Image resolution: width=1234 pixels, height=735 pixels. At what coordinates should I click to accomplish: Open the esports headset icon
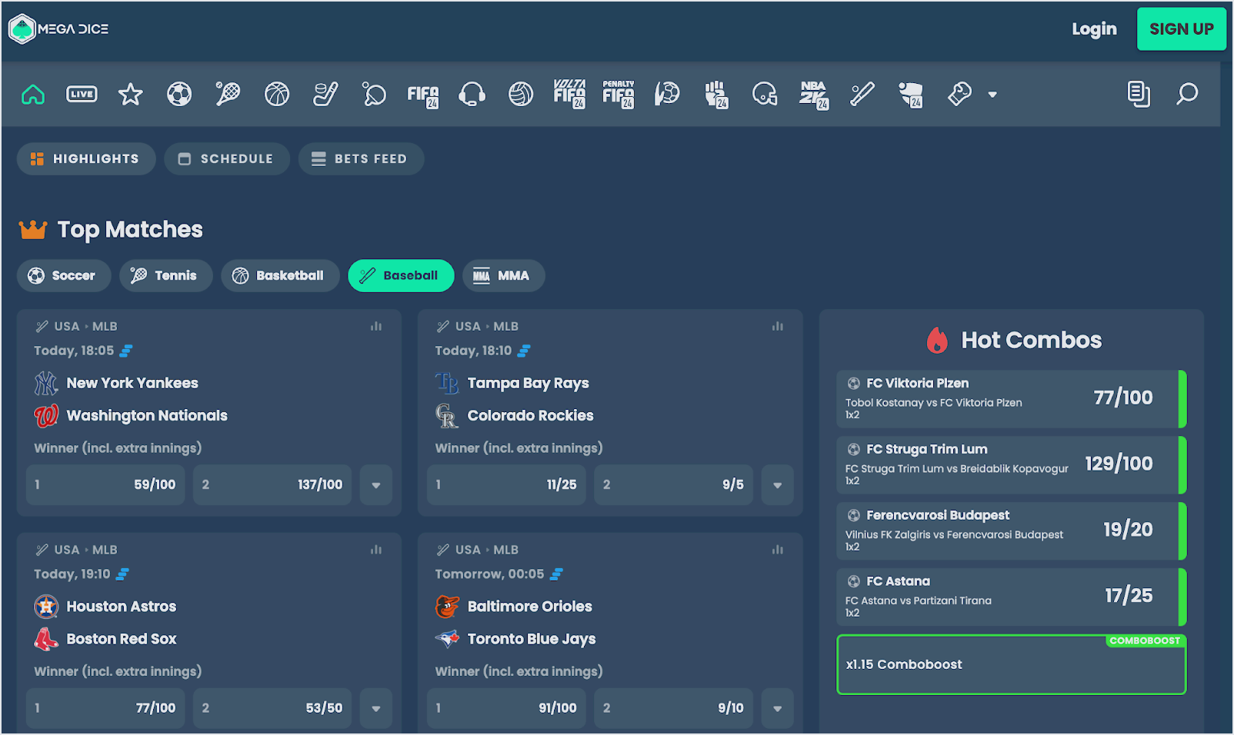click(x=472, y=95)
